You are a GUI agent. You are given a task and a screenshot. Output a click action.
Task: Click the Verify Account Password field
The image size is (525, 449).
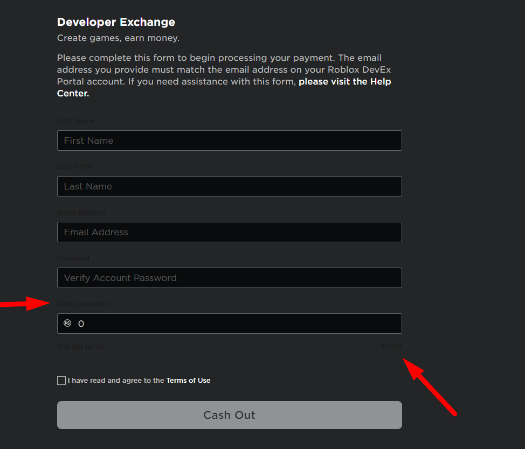coord(229,277)
